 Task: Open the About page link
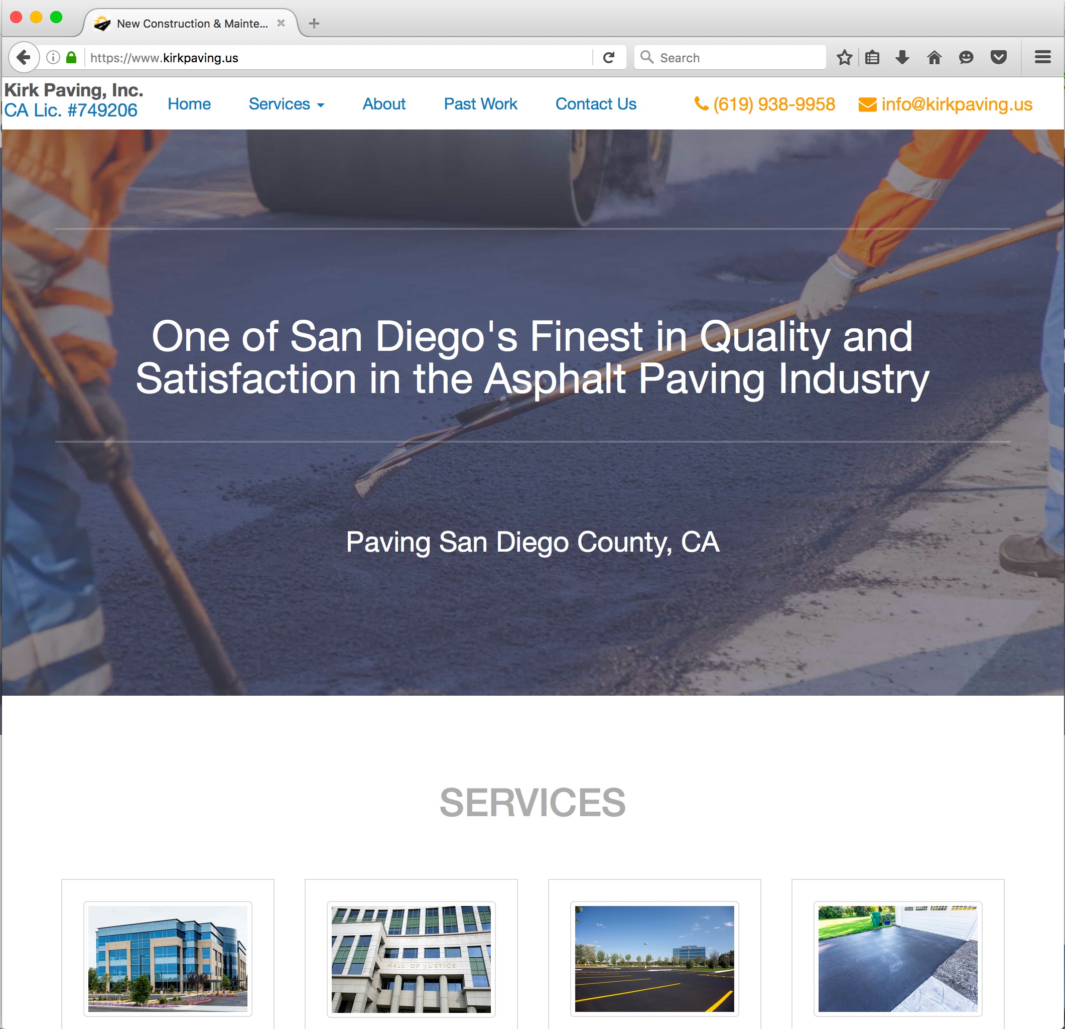383,104
